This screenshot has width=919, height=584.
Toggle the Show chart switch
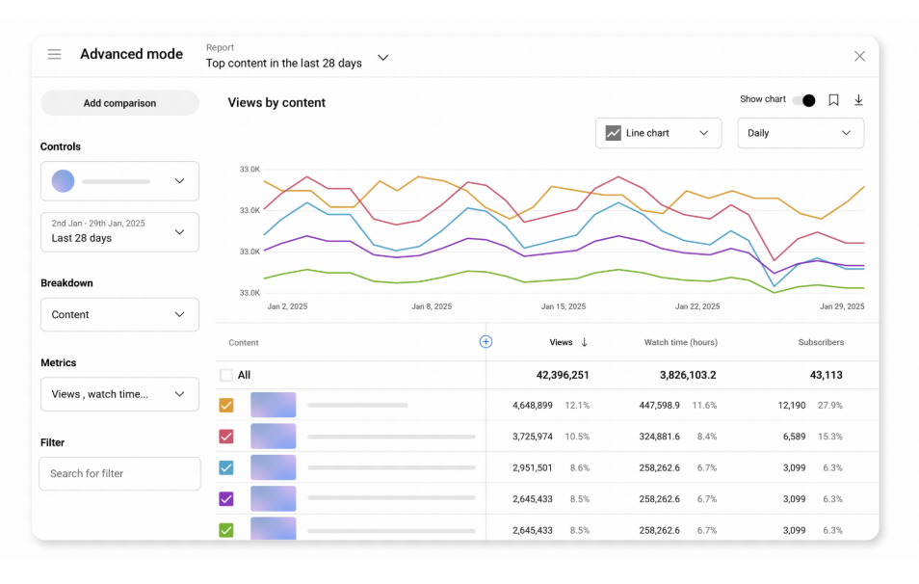[x=804, y=100]
